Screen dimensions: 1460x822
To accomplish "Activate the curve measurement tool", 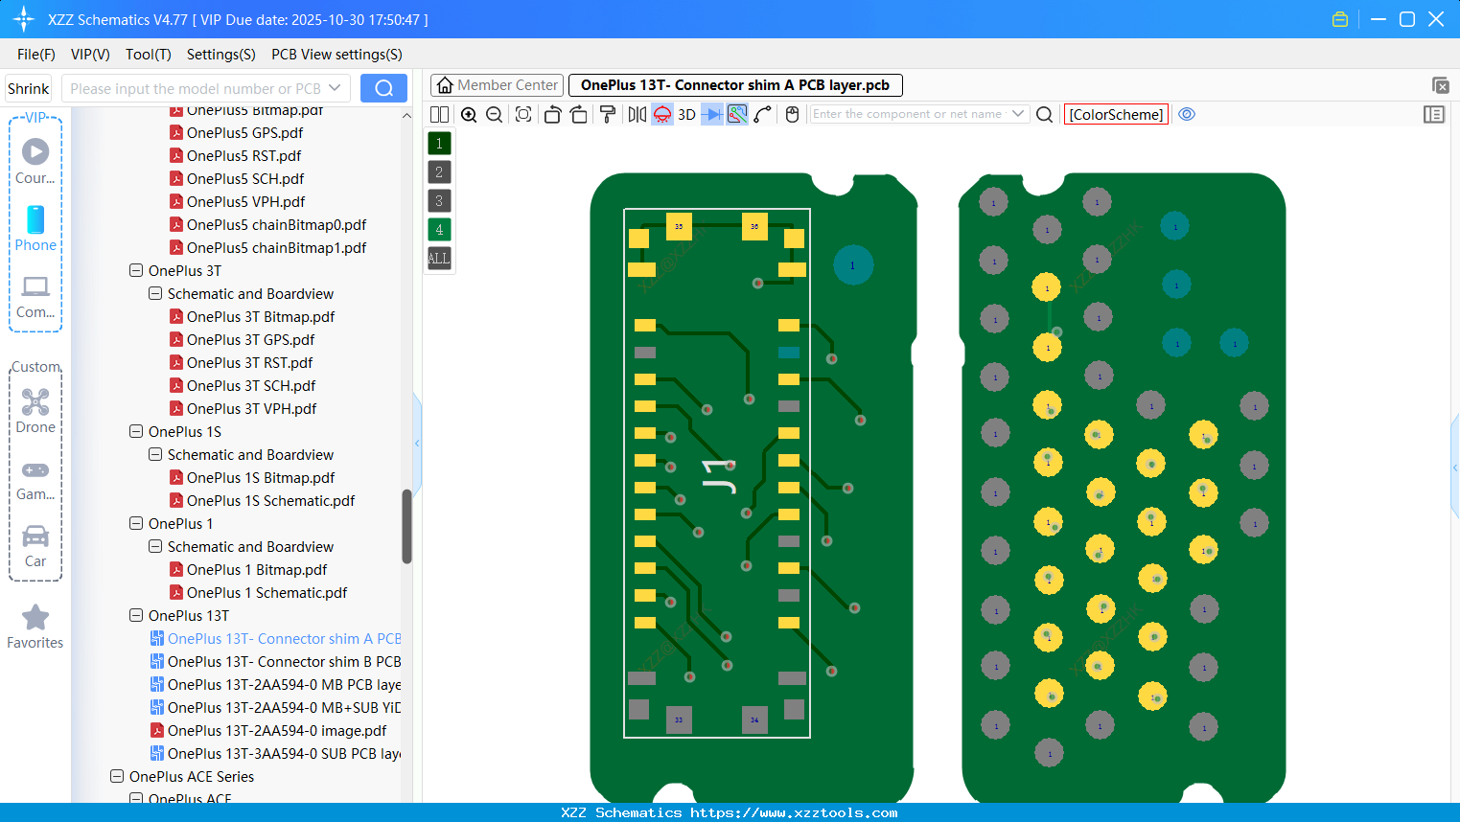I will (x=760, y=114).
